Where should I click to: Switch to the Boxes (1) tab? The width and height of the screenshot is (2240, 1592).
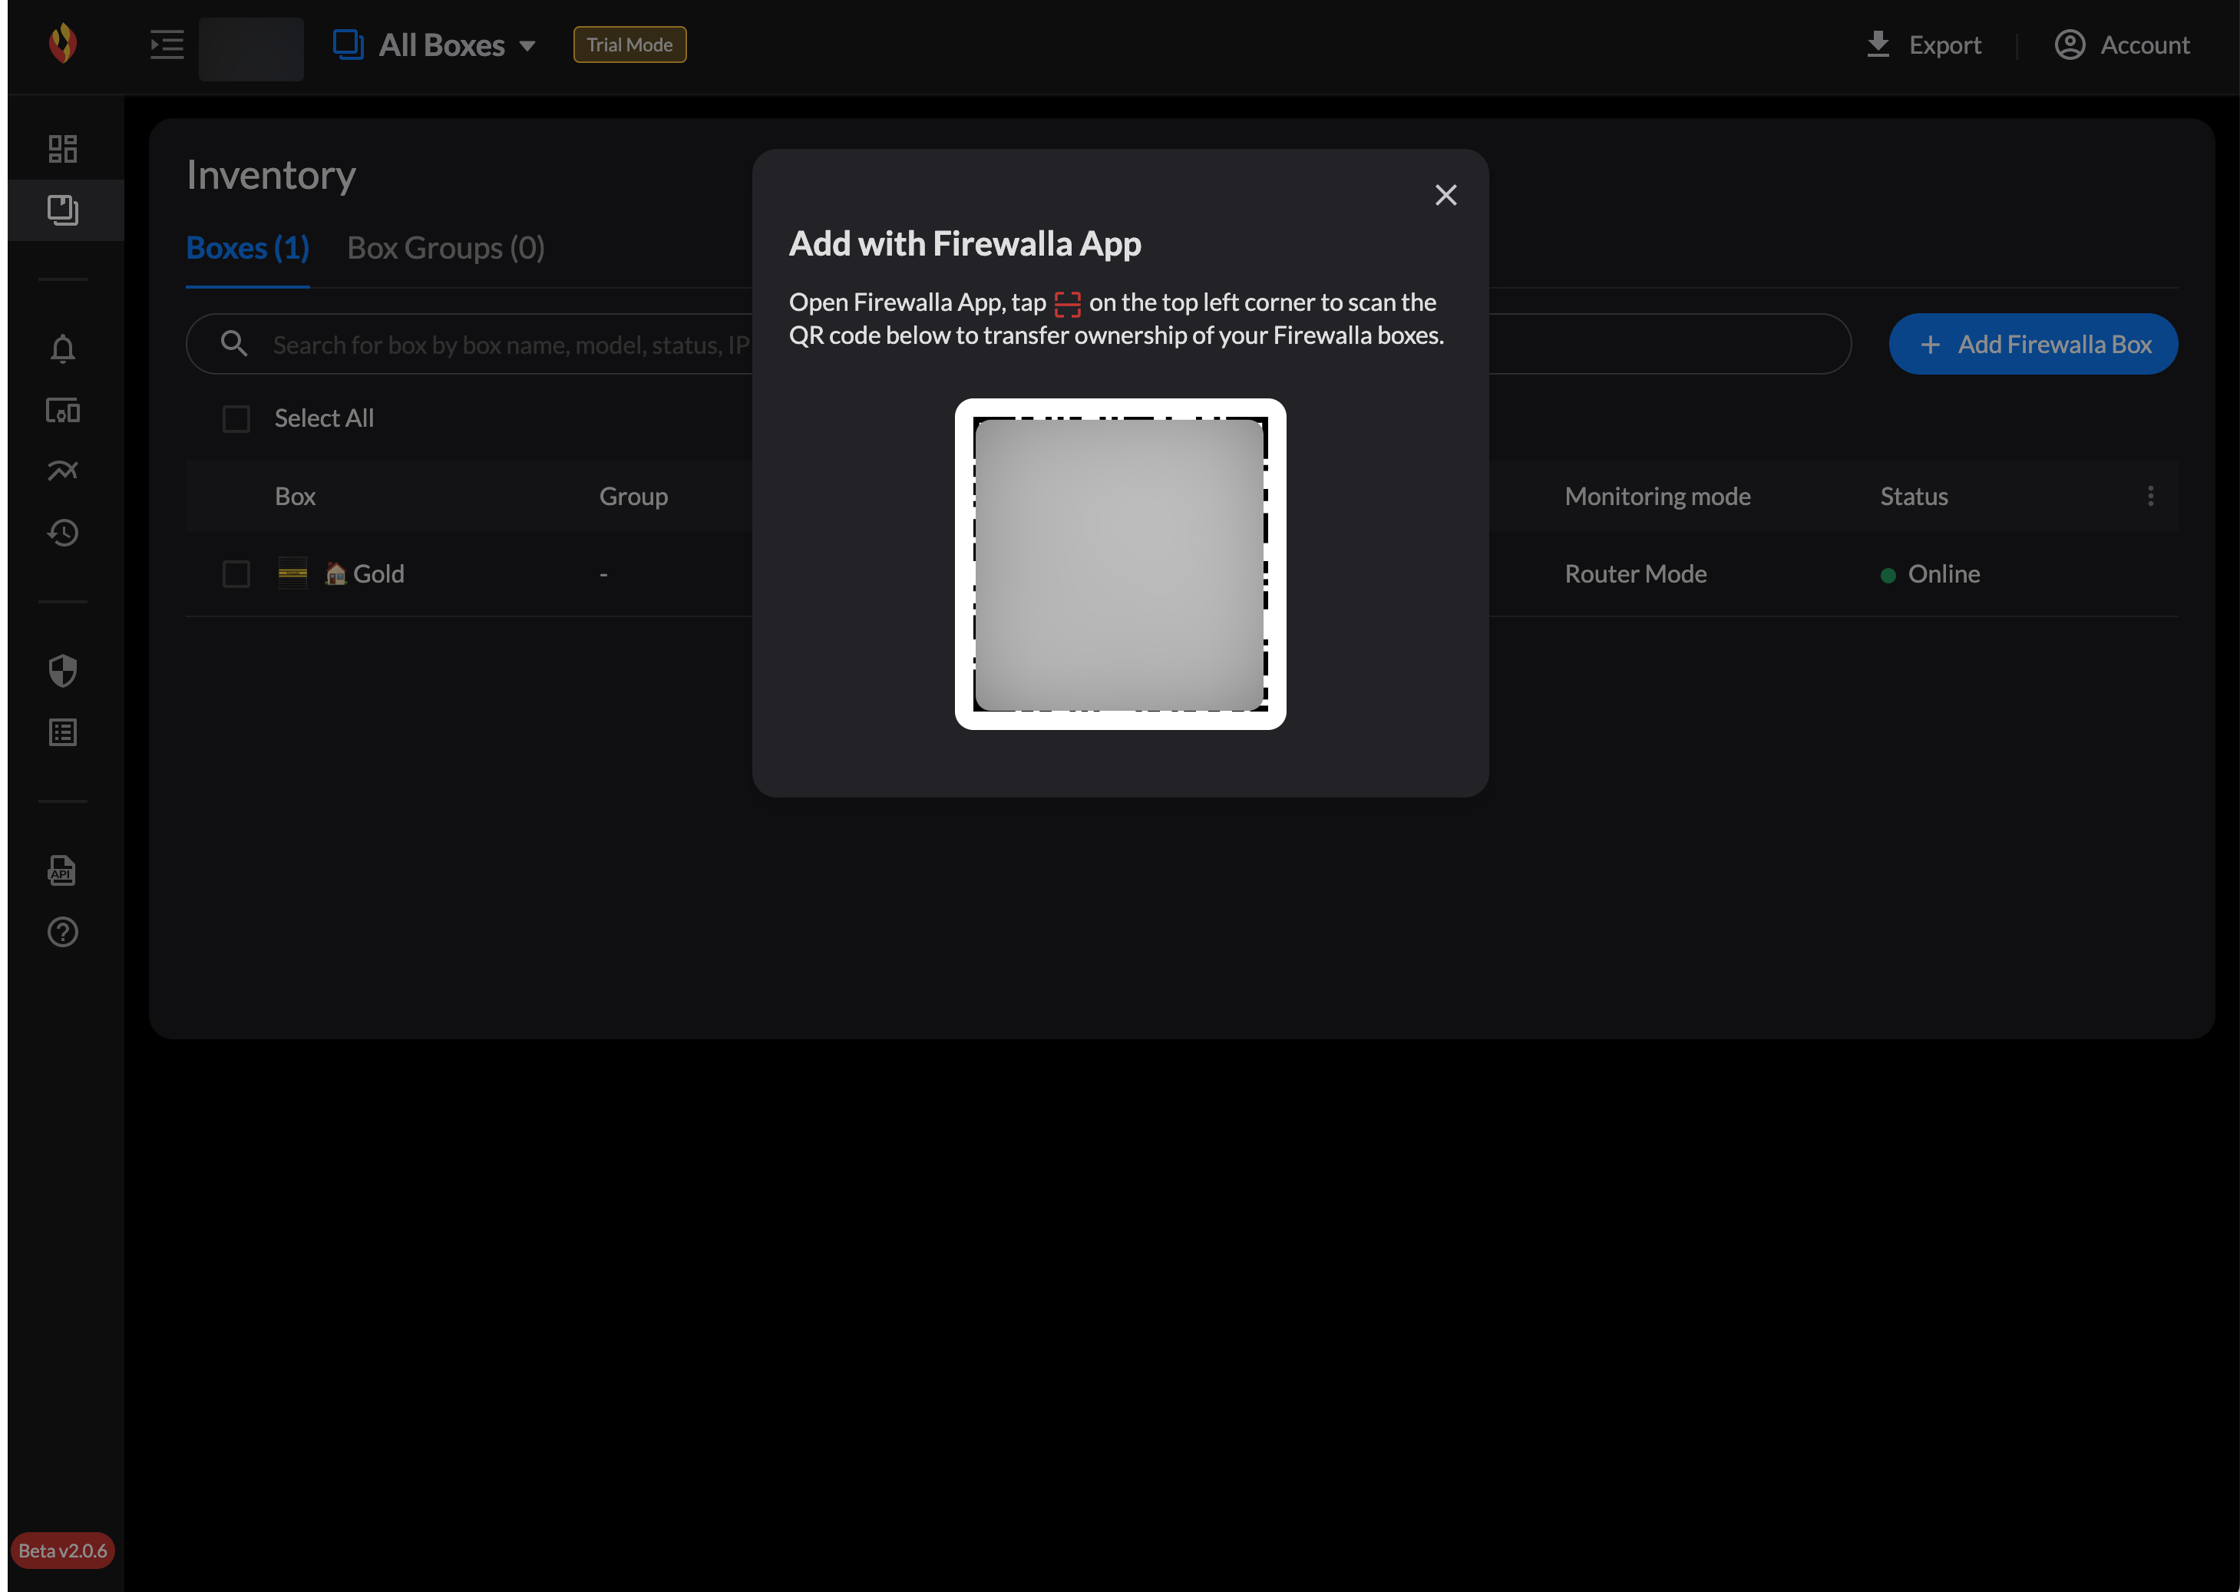point(248,248)
